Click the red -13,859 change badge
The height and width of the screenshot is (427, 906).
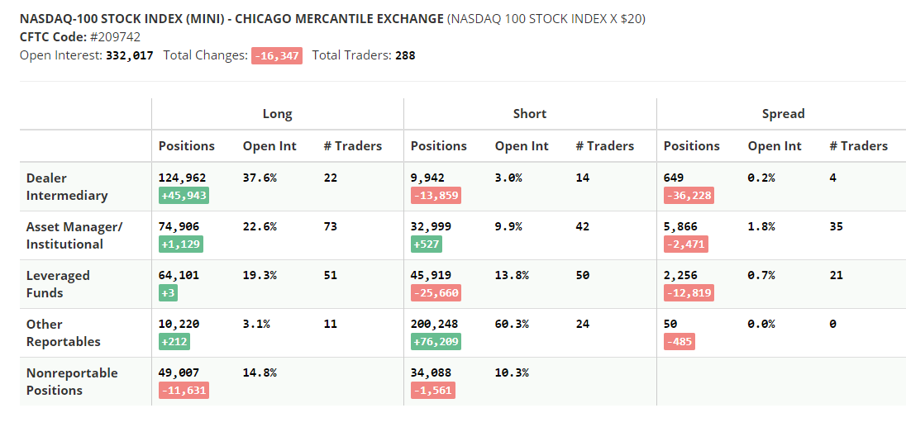tap(436, 196)
